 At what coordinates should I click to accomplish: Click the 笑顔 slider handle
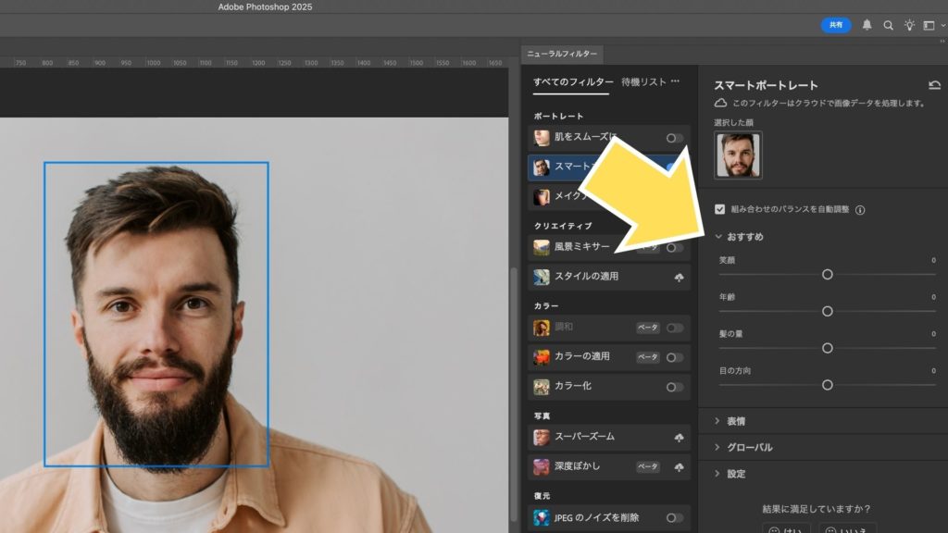[x=828, y=275]
